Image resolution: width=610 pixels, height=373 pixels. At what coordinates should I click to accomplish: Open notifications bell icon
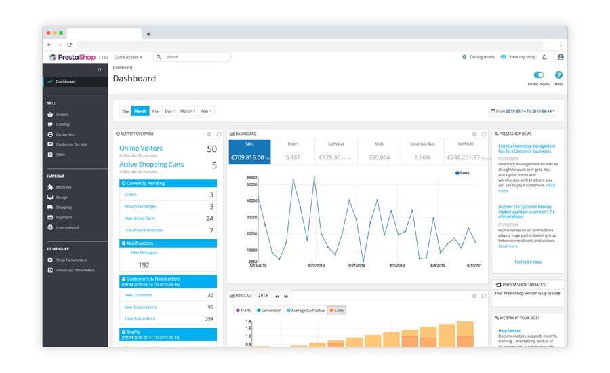pos(545,57)
